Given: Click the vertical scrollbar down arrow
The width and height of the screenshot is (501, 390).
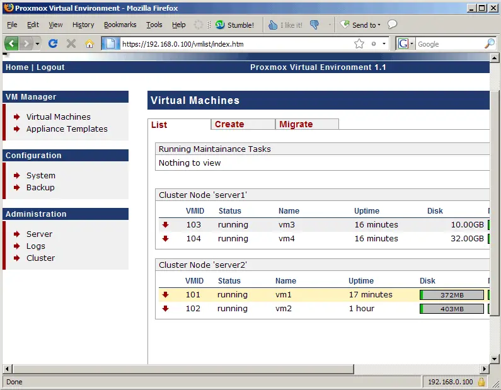Looking at the screenshot, I should [x=494, y=358].
